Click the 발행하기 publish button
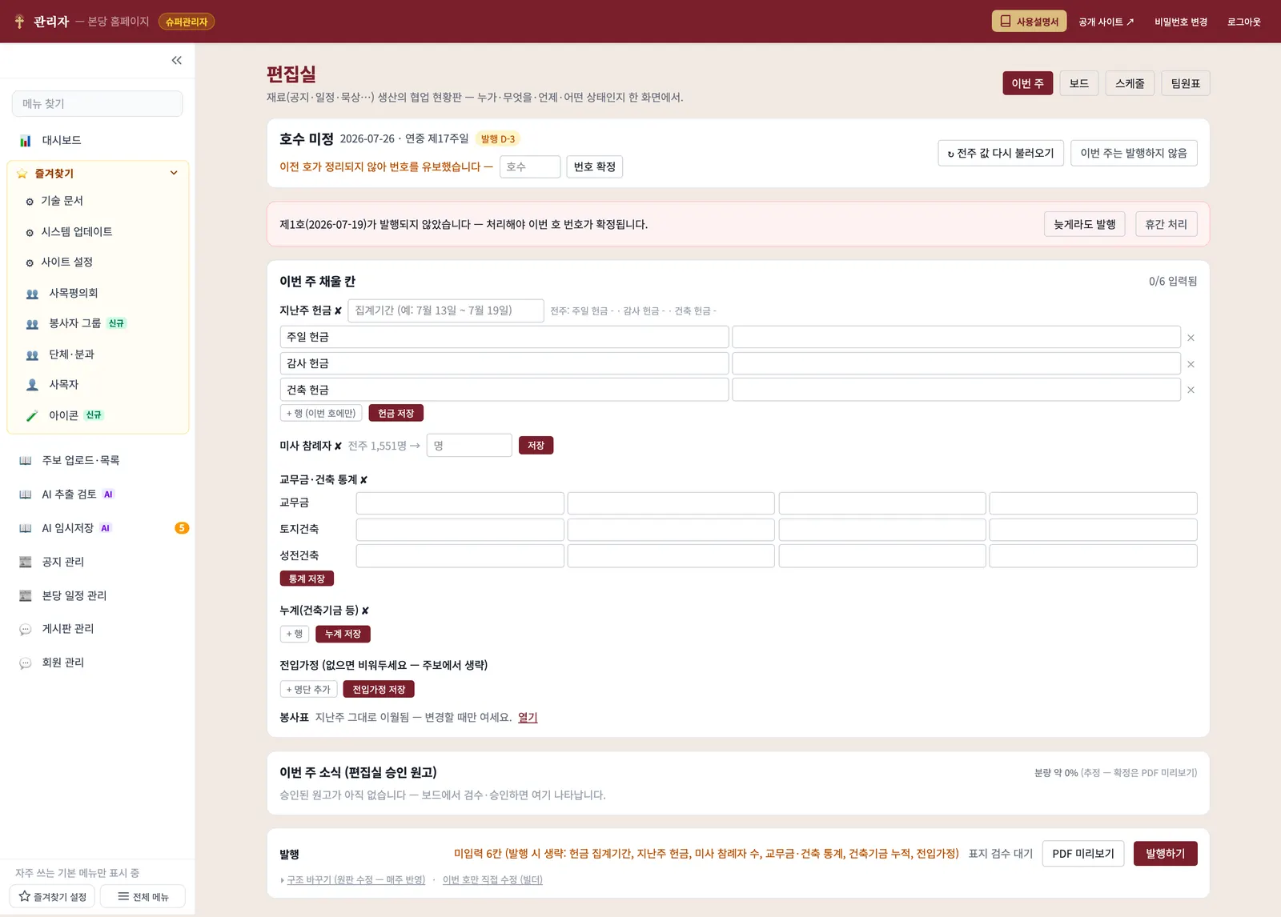This screenshot has width=1281, height=917. coord(1165,854)
